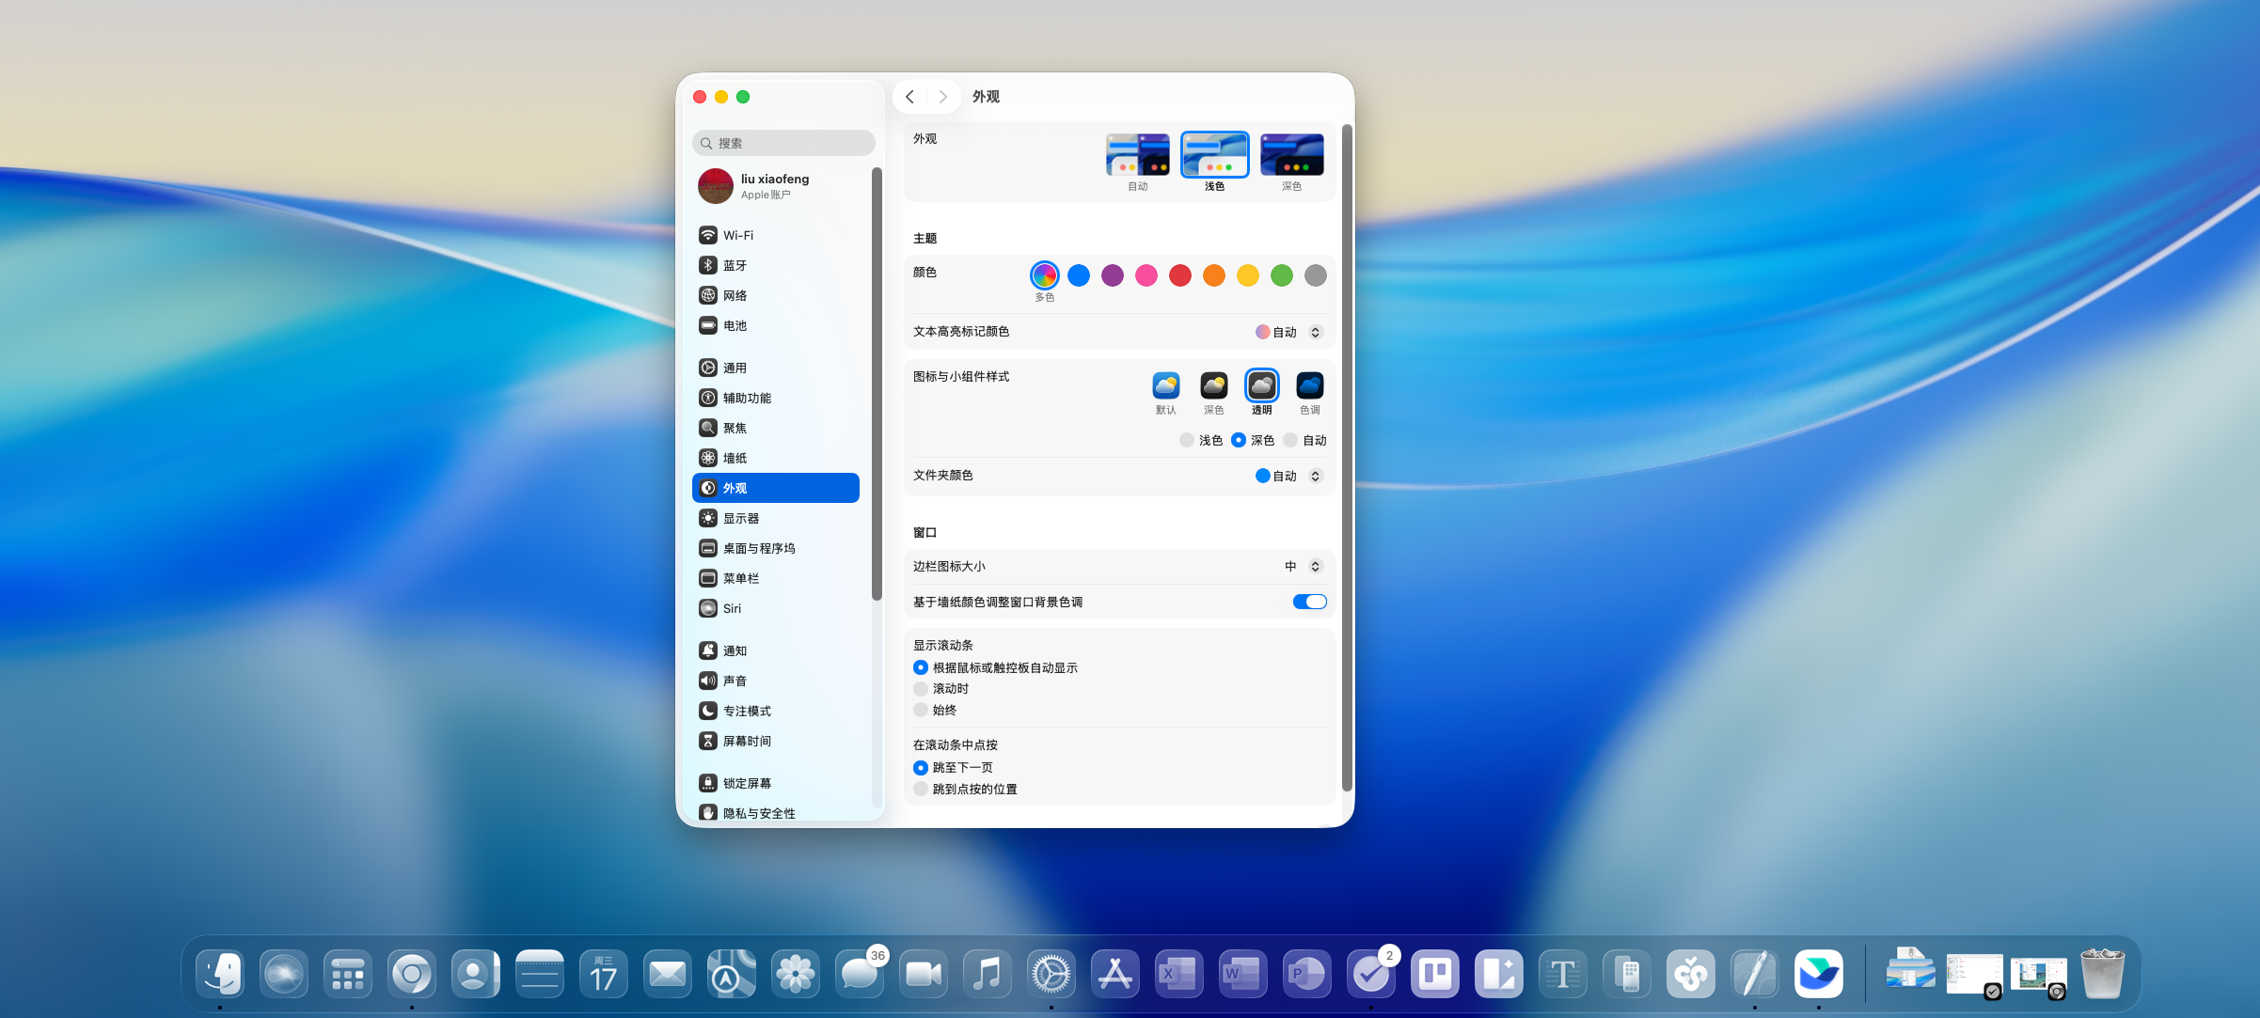Choose 浅色 radio for icon style
This screenshot has height=1018, width=2260.
coord(1187,440)
